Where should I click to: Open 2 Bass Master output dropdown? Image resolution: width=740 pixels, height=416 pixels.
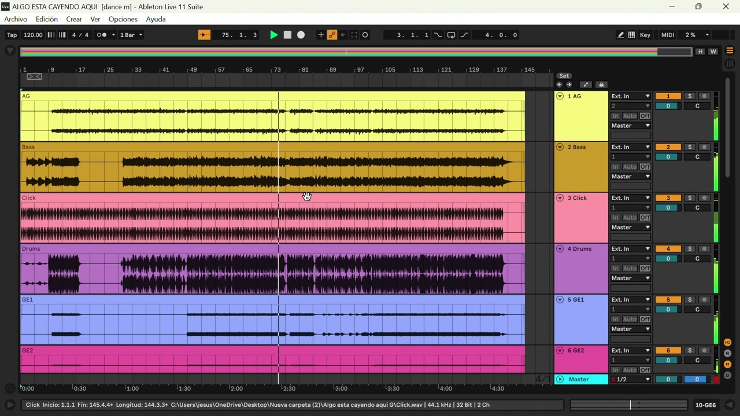(x=631, y=177)
